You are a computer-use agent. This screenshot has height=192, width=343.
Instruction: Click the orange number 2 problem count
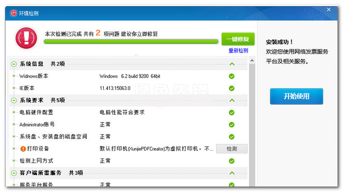coord(98,33)
